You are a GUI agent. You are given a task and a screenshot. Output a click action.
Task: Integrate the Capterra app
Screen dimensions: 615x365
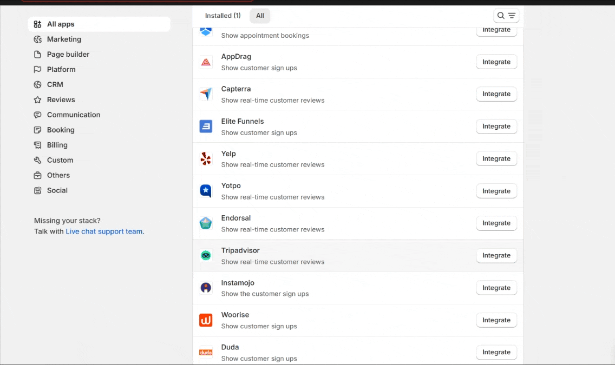pos(496,94)
